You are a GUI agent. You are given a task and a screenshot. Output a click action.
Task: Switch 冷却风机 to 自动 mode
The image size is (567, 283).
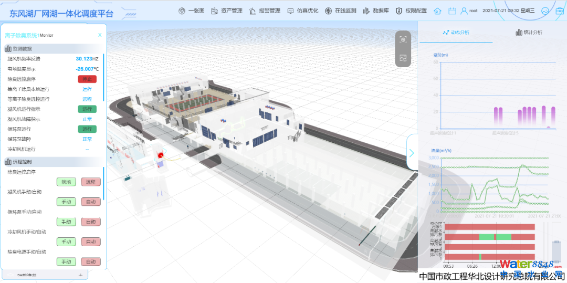point(90,242)
